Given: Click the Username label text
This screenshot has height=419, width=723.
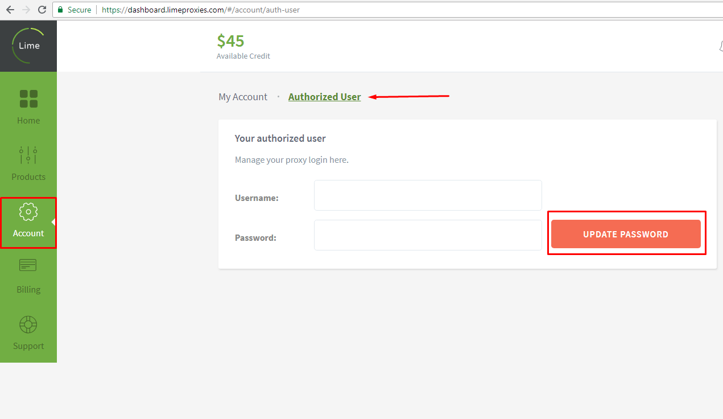Looking at the screenshot, I should pyautogui.click(x=257, y=198).
